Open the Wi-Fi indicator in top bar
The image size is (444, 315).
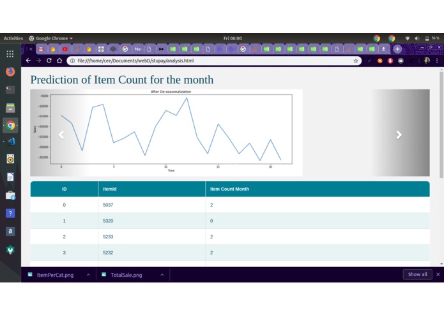[407, 38]
